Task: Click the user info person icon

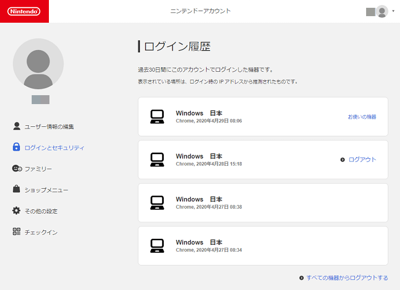Action: [17, 126]
